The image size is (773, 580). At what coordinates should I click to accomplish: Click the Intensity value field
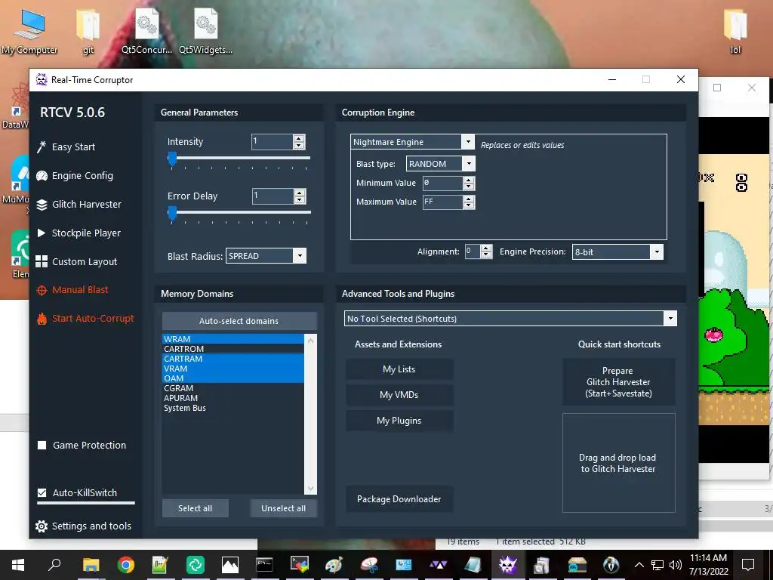(x=273, y=142)
